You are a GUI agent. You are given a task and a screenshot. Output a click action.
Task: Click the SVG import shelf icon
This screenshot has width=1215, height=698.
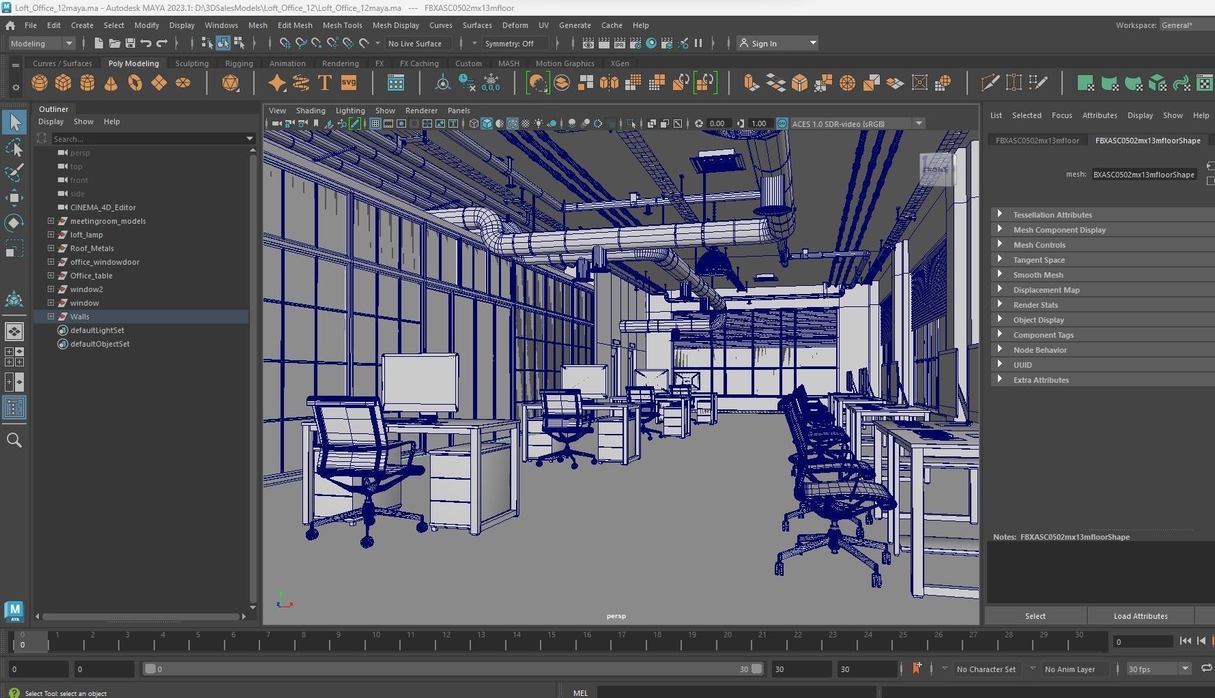(349, 83)
